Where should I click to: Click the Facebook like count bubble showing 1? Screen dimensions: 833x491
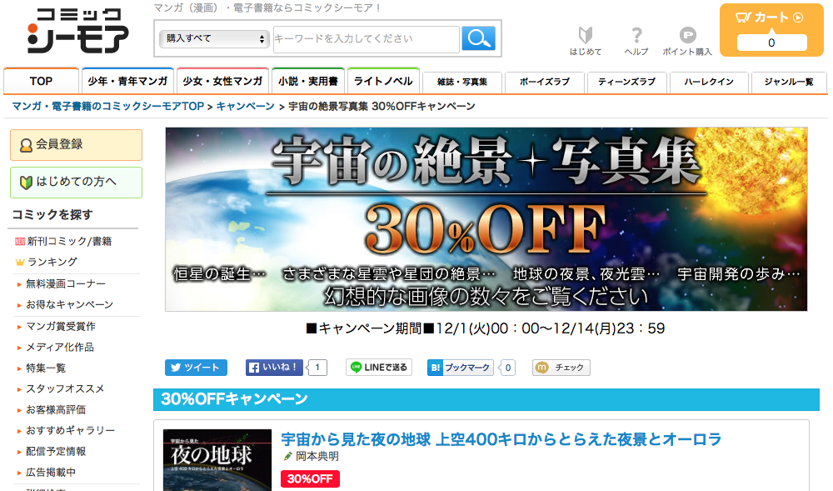point(317,367)
